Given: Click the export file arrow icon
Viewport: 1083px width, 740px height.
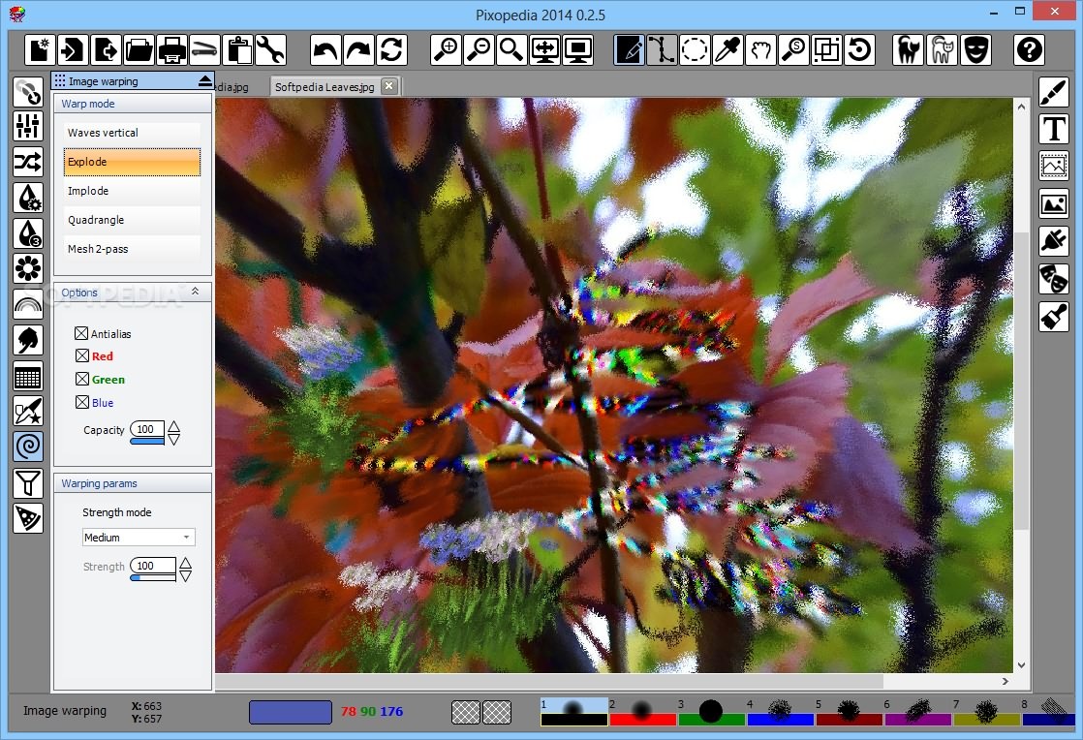Looking at the screenshot, I should point(106,49).
